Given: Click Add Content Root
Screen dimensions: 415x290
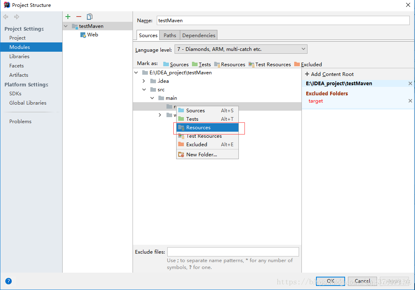Looking at the screenshot, I should point(329,74).
